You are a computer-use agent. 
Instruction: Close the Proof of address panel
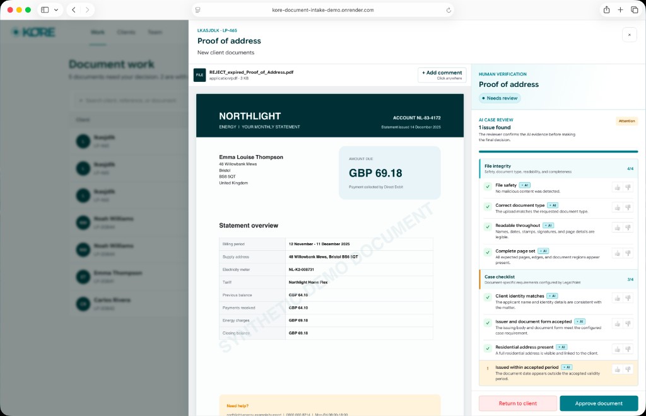[629, 35]
